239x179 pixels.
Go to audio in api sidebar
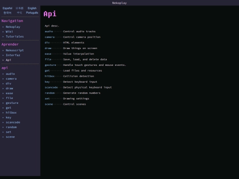10,74
